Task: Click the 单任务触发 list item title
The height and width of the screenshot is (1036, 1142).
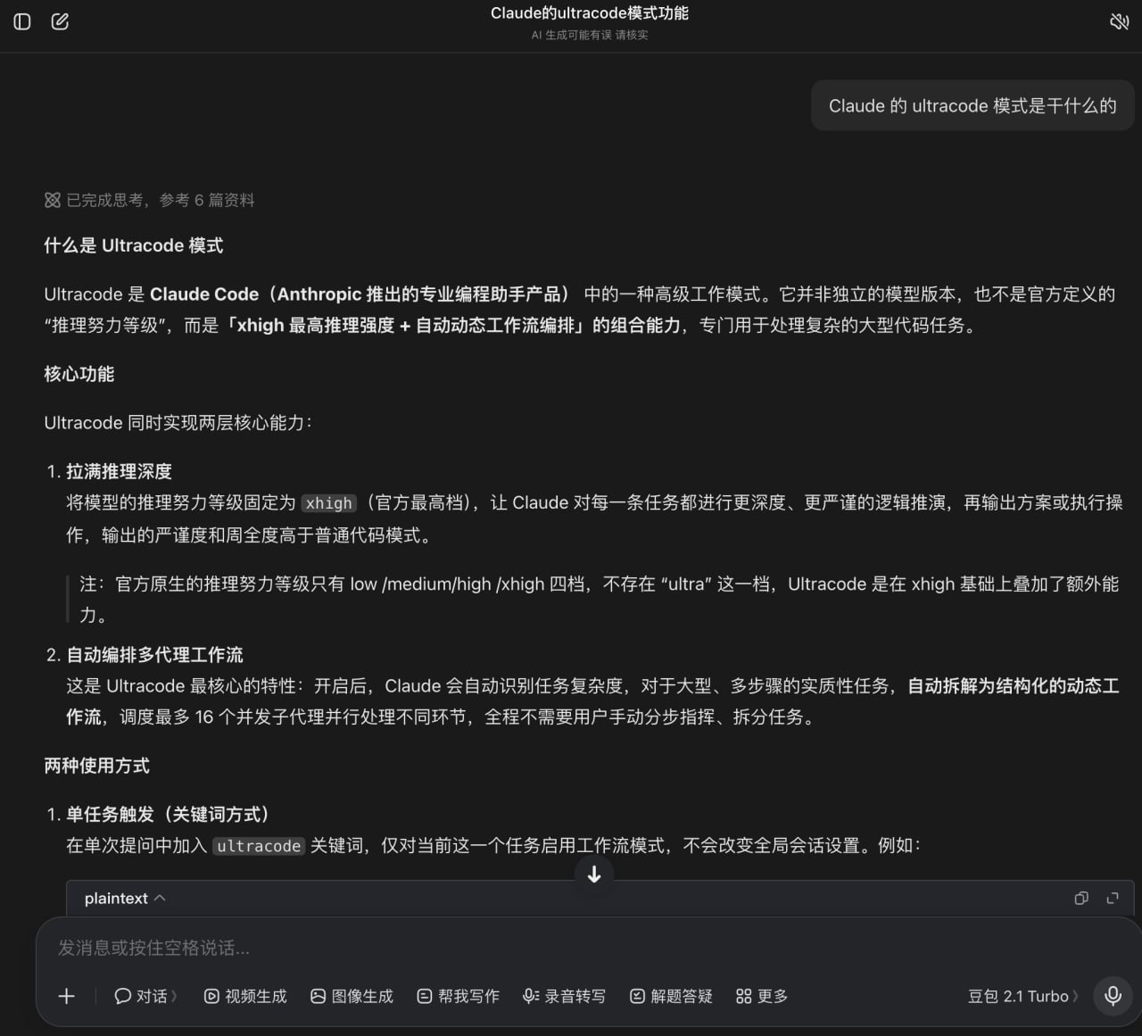Action: coord(168,814)
